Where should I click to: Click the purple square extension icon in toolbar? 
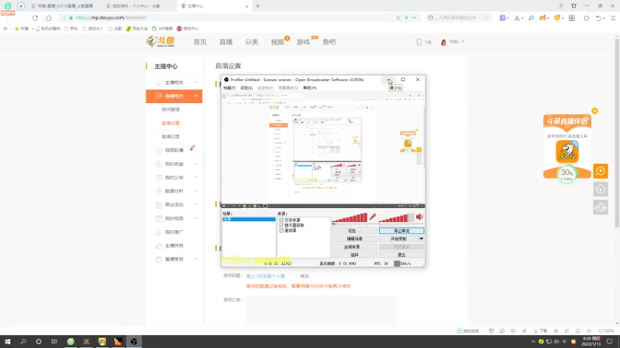pyautogui.click(x=502, y=18)
